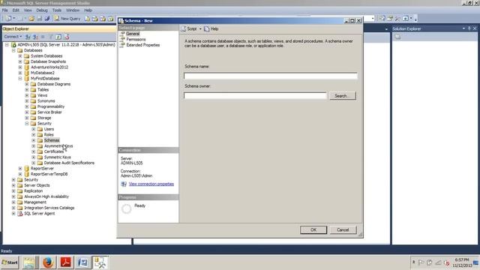Click the Search... button for schema owner
The height and width of the screenshot is (270, 480).
tap(343, 96)
